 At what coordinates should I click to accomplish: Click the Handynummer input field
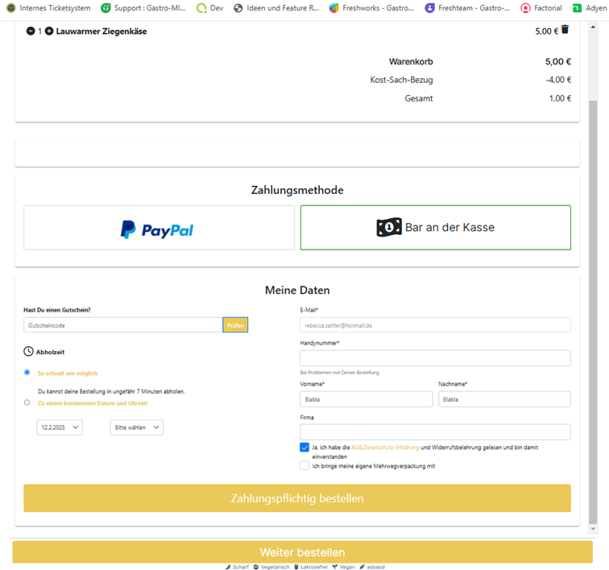click(435, 358)
